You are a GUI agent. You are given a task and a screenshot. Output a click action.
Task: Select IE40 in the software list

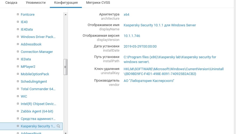coord(24,22)
